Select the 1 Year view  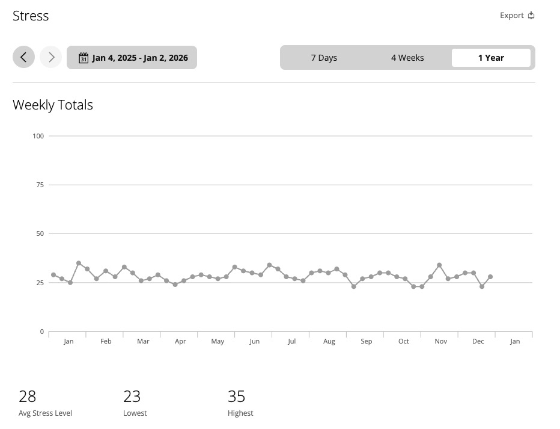(x=491, y=58)
